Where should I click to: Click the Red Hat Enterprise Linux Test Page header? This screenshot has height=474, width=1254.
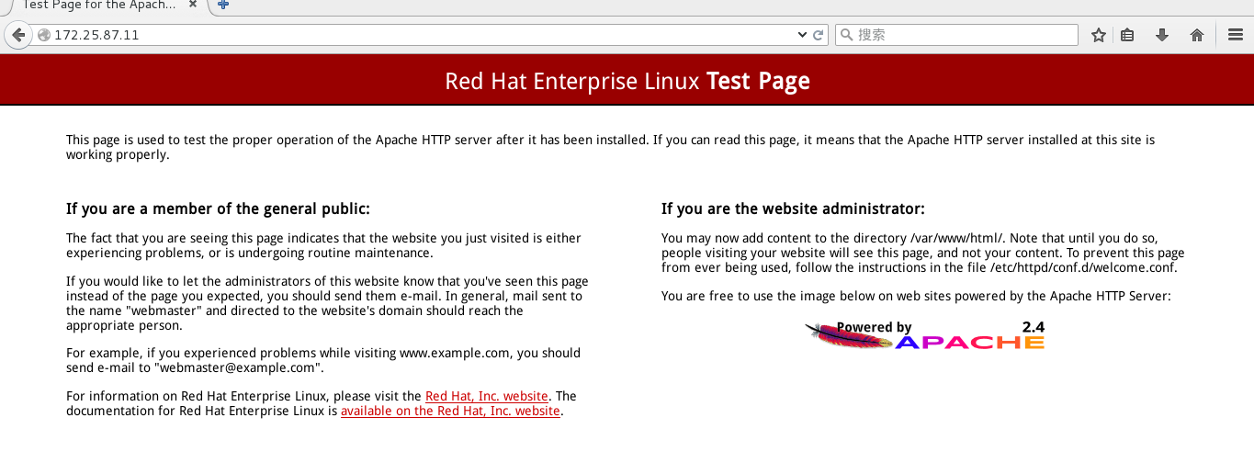point(627,81)
